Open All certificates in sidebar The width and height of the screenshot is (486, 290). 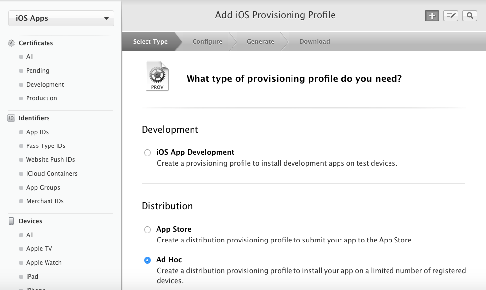(x=30, y=57)
